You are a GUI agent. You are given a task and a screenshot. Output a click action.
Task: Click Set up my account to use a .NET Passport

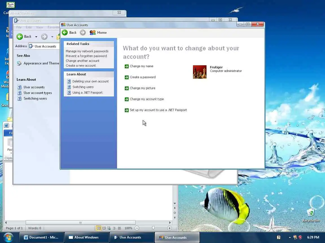[x=158, y=110]
